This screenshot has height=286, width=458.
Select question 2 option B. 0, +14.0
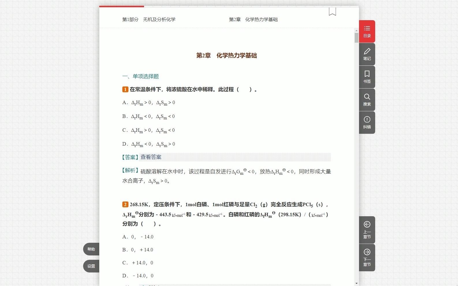(x=138, y=250)
